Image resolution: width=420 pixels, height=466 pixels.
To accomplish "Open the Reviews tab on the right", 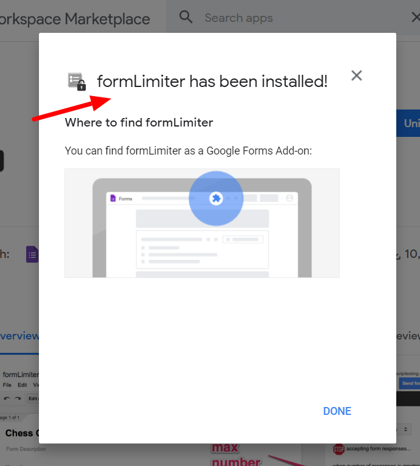I will 408,336.
